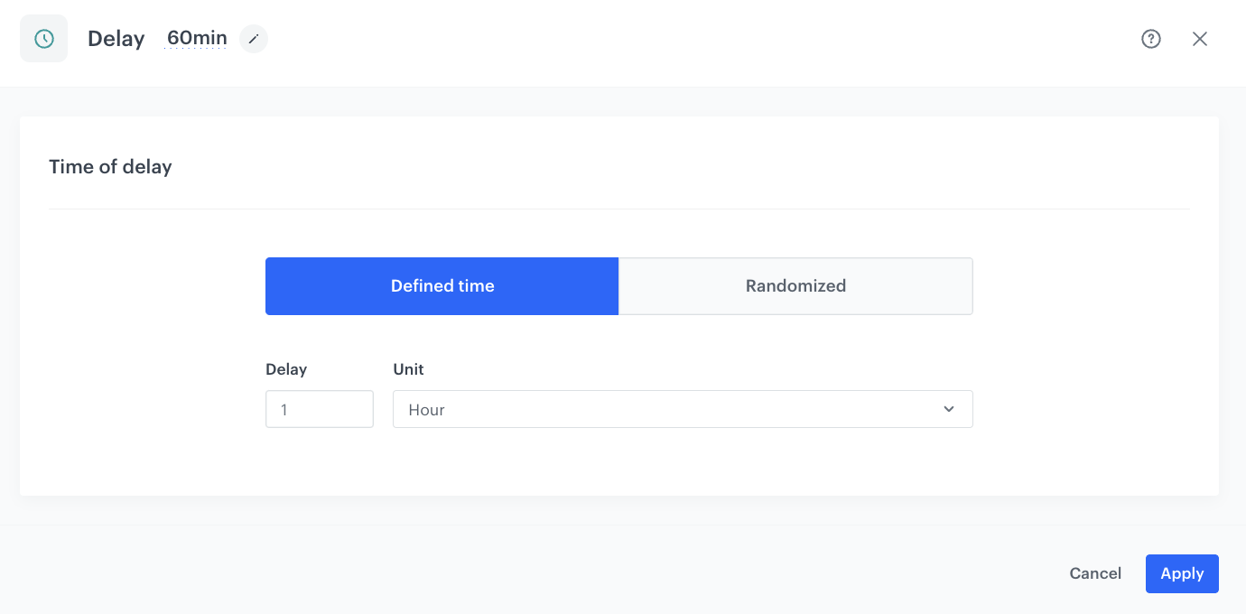This screenshot has height=614, width=1246.
Task: Click the rename pencil next to the delay name
Action: (x=253, y=39)
